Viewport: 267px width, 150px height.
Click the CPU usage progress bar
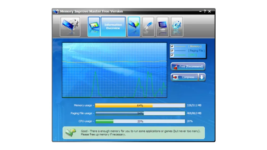[140, 121]
